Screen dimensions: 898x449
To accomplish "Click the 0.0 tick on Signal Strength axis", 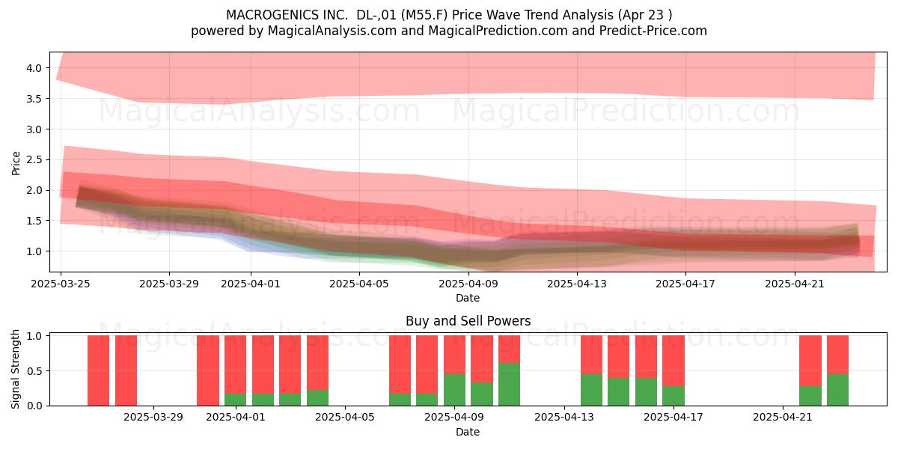I will [33, 406].
